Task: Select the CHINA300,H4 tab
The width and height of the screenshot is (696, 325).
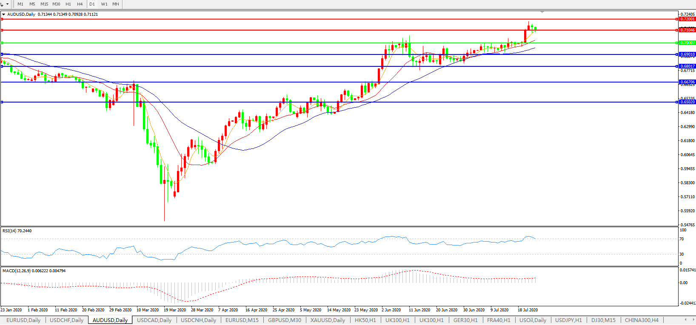Action: 641,320
